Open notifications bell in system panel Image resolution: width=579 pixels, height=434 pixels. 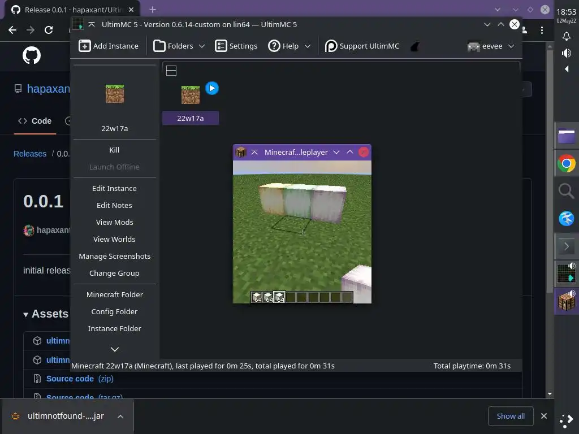pyautogui.click(x=566, y=36)
